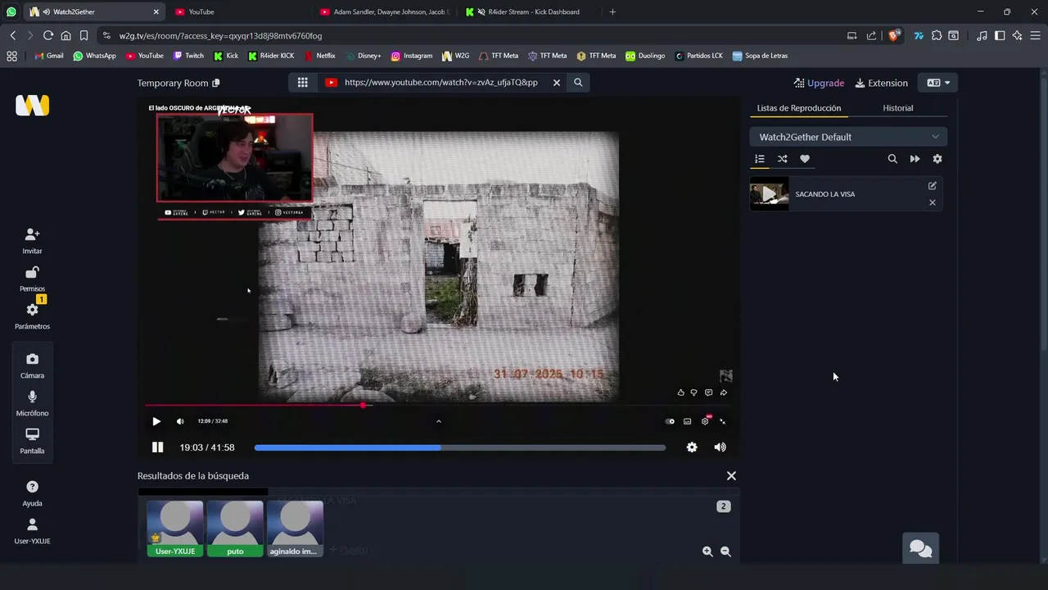The height and width of the screenshot is (590, 1048).
Task: Open the language selector dropdown
Action: click(938, 83)
